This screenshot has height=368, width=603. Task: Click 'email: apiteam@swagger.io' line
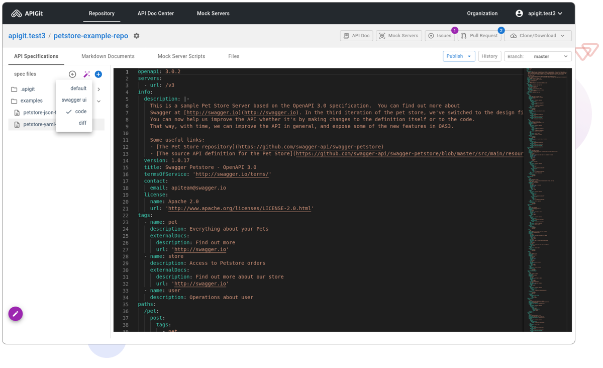click(x=188, y=188)
